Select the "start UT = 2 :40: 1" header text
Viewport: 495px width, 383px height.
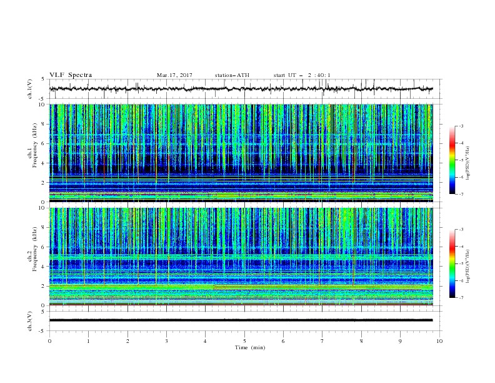(302, 75)
